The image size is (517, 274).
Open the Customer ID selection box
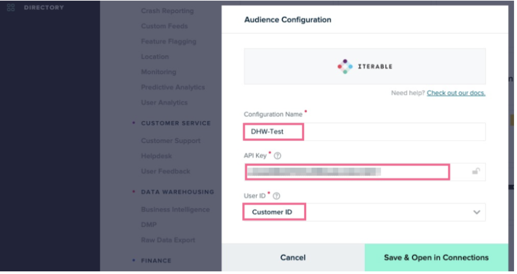pos(365,212)
